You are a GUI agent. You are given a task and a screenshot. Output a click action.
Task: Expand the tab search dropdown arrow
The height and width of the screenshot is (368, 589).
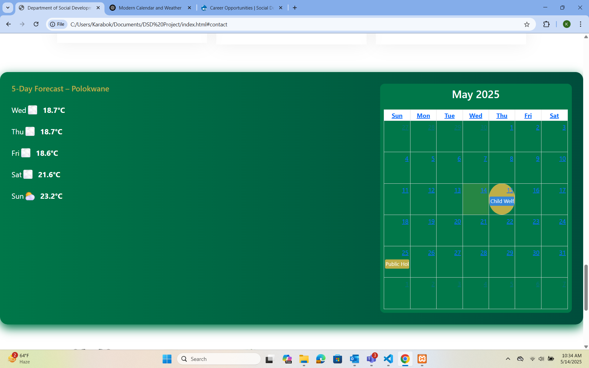coord(8,8)
